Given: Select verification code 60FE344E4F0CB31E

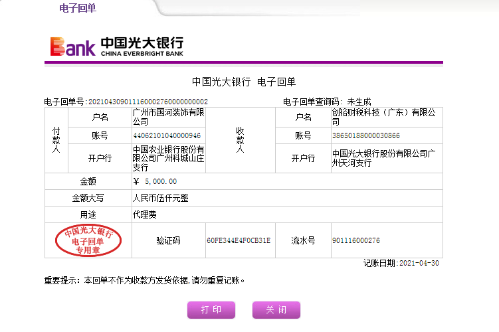Looking at the screenshot, I should point(239,240).
